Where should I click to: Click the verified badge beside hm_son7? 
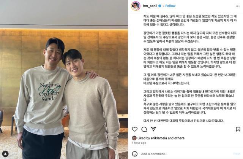(x=159, y=6)
